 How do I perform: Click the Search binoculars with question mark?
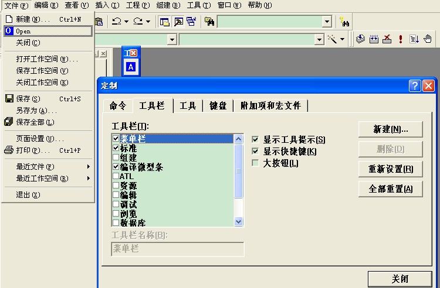tap(344, 22)
